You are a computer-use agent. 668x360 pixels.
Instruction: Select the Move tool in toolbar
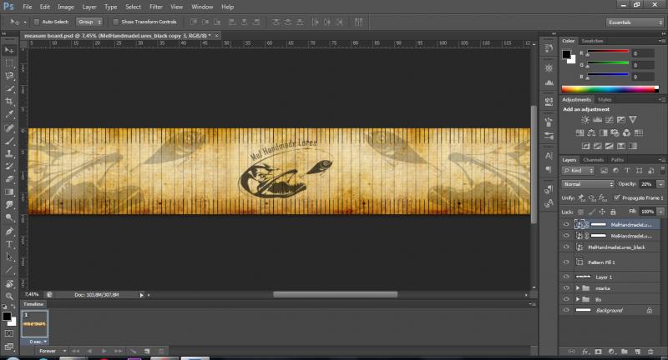(10, 49)
